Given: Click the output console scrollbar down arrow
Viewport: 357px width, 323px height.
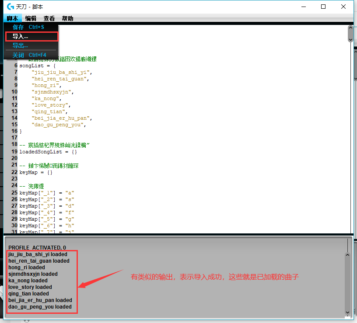Looking at the screenshot, I should [347, 313].
